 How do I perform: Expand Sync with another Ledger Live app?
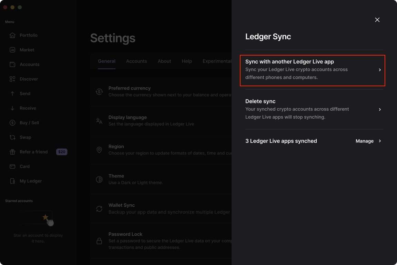(380, 70)
